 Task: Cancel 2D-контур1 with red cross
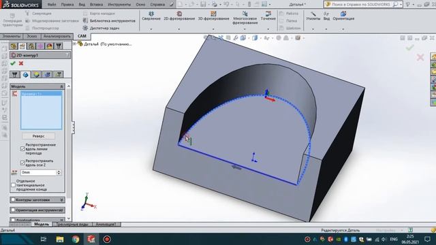coord(21,63)
